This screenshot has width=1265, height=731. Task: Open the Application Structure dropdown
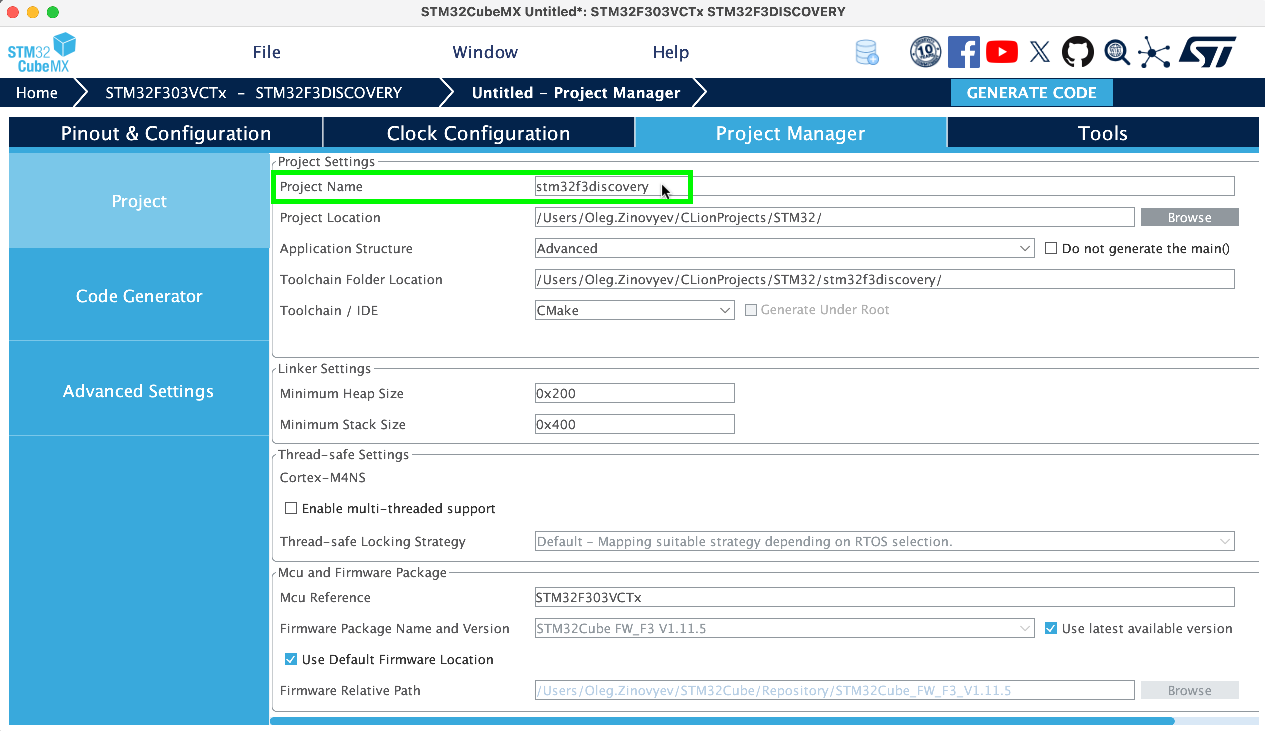tap(1023, 249)
